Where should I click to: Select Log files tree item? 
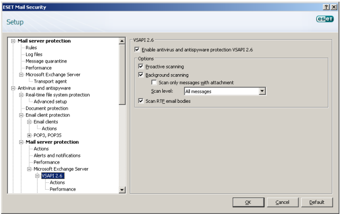[x=34, y=55]
